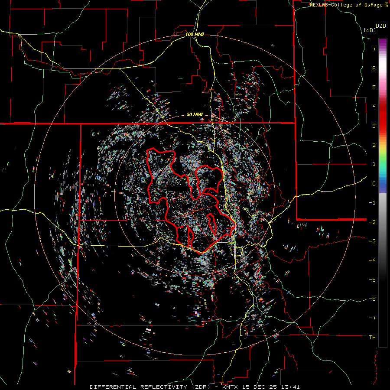Click the 4 dB scale value
390x390 pixels.
coord(374,107)
